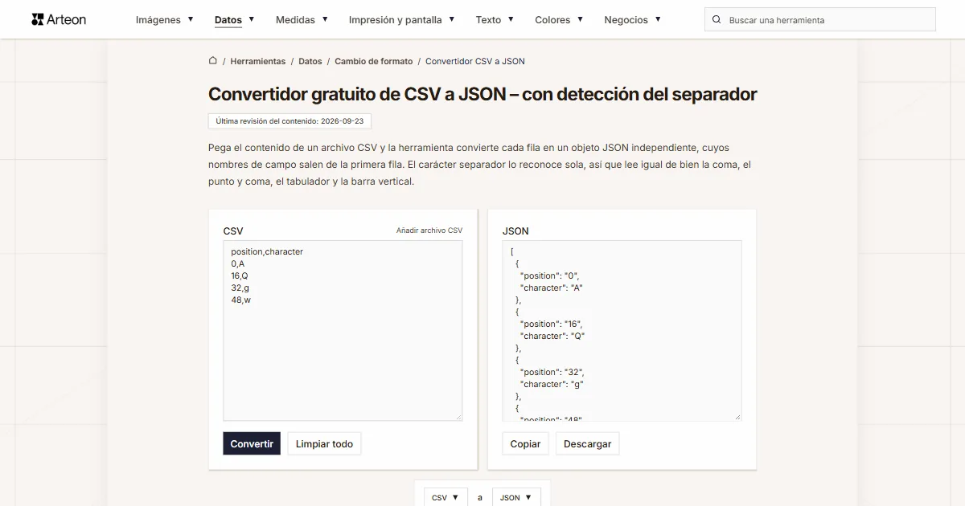Viewport: 965px width, 506px height.
Task: Click Añadir archivo CSV link
Action: click(x=429, y=231)
